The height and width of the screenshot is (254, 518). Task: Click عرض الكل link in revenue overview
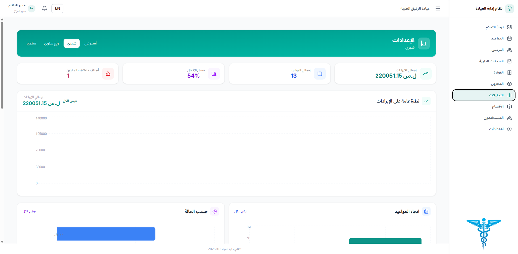click(70, 101)
